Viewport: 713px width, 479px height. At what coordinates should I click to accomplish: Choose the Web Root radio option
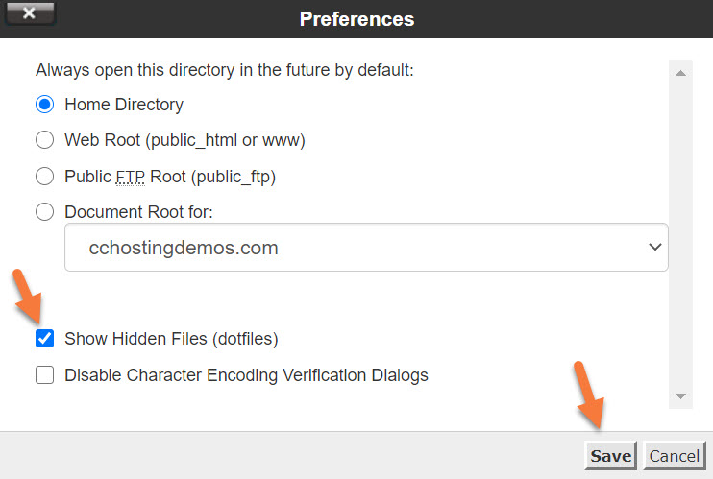click(x=44, y=140)
